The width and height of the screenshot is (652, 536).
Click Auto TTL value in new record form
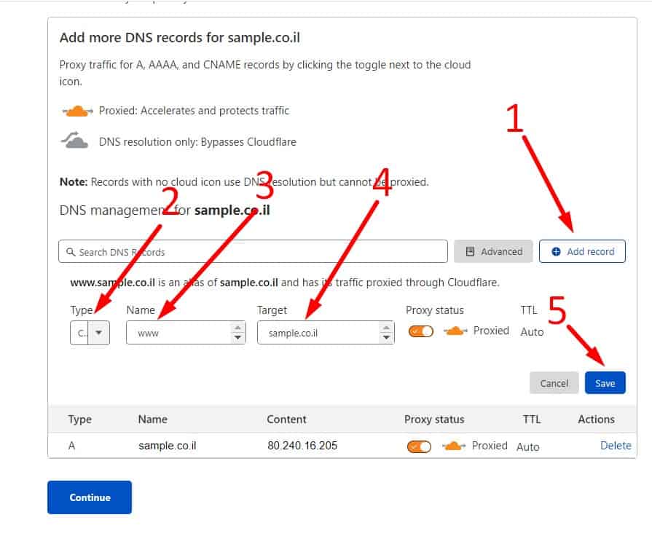[532, 332]
